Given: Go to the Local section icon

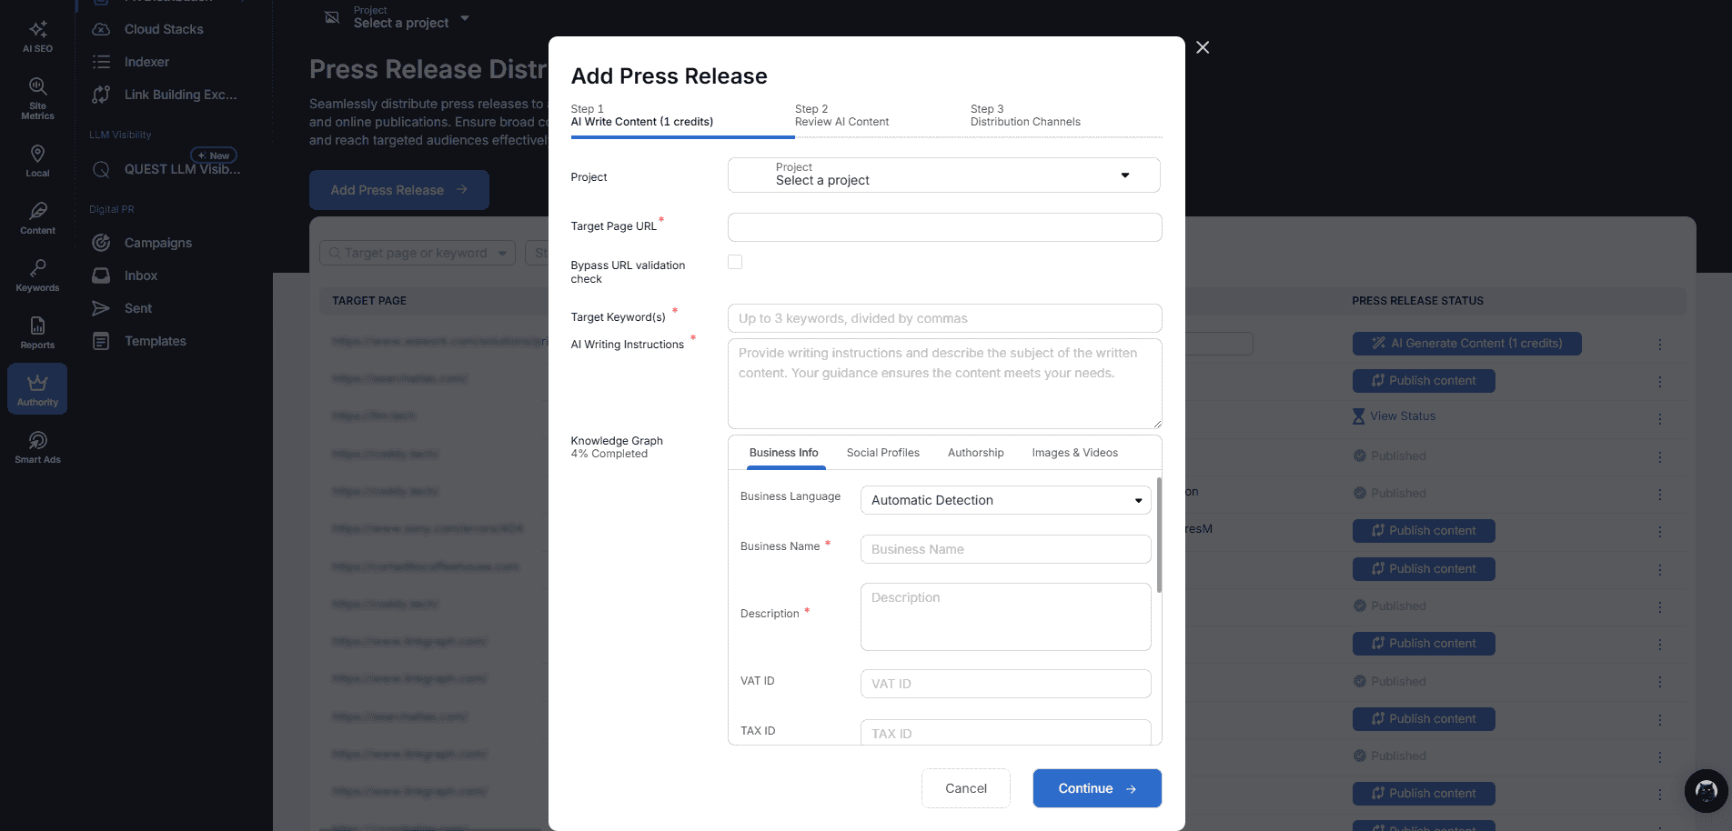Looking at the screenshot, I should click(37, 161).
